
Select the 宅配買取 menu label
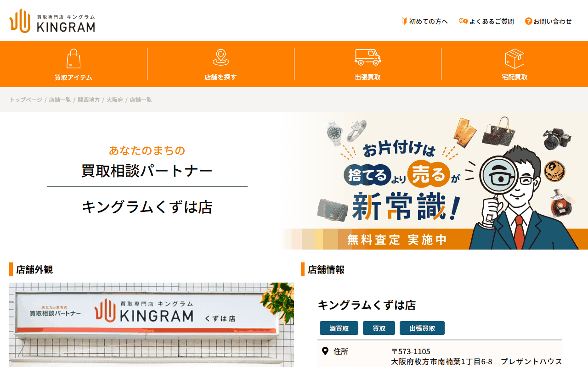pyautogui.click(x=514, y=77)
